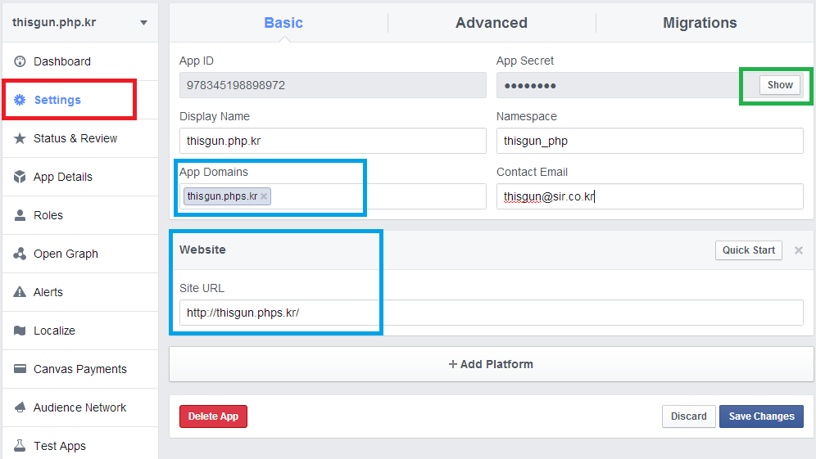Remove the thisgun.phps.kr domain tag
The image size is (816, 459).
point(264,196)
